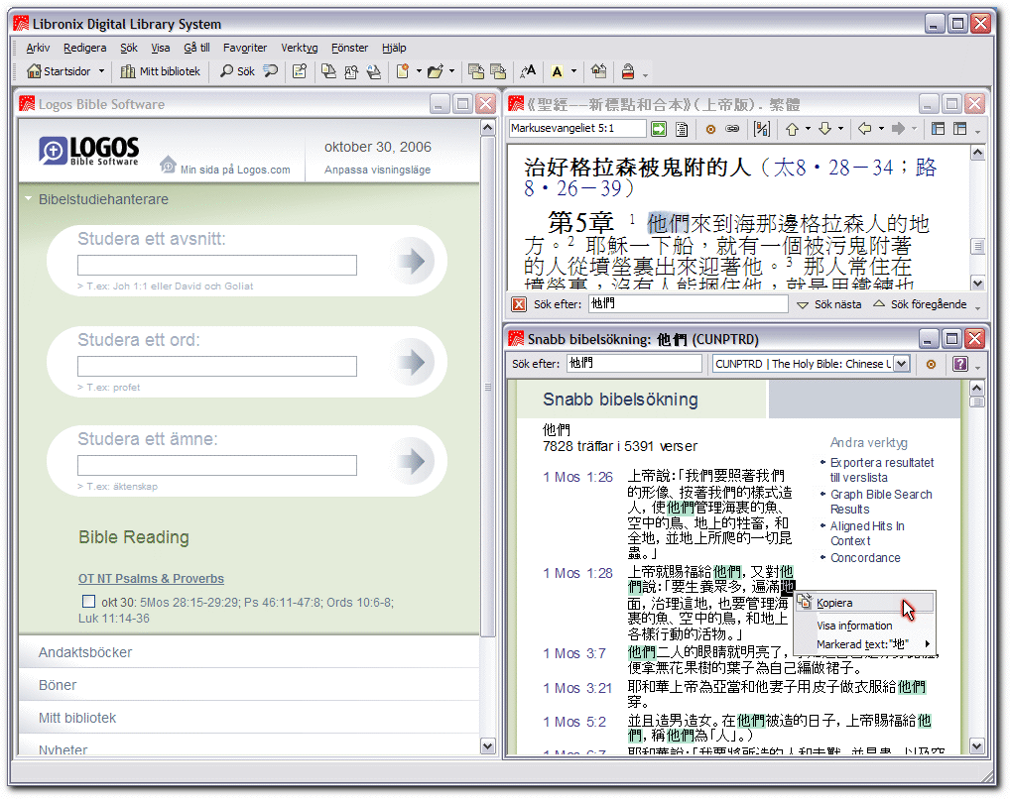1010x799 pixels.
Task: Click the speech-bubble search icon right of Sök
Action: tap(271, 71)
